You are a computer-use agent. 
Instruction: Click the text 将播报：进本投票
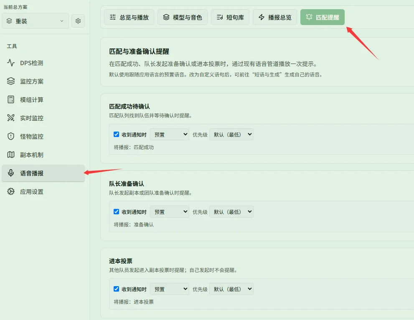134,302
